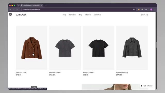Go forward with the browser forward arrow

coord(14,10)
